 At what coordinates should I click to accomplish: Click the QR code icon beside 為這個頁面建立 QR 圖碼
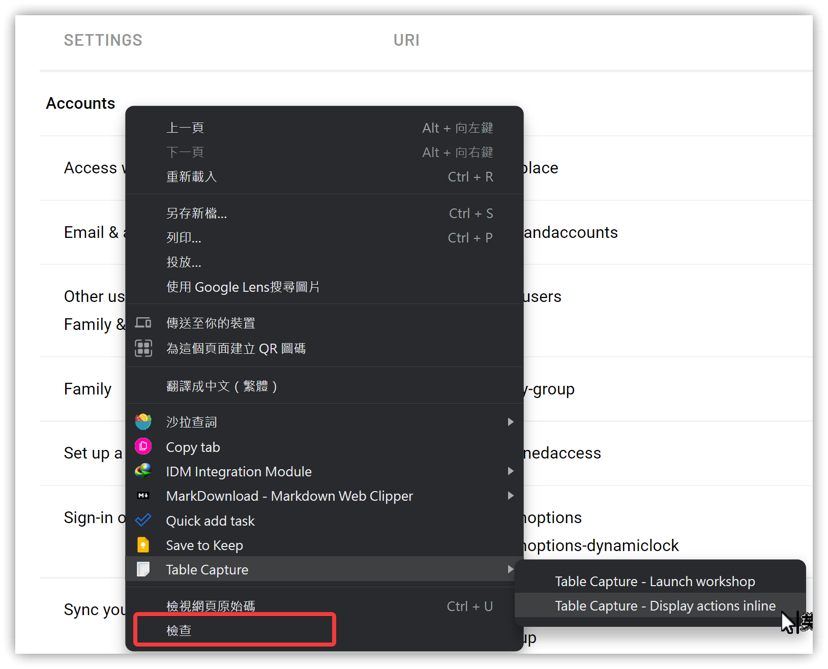tap(143, 348)
